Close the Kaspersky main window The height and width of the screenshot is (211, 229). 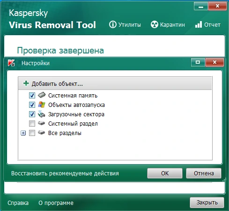pyautogui.click(x=217, y=7)
